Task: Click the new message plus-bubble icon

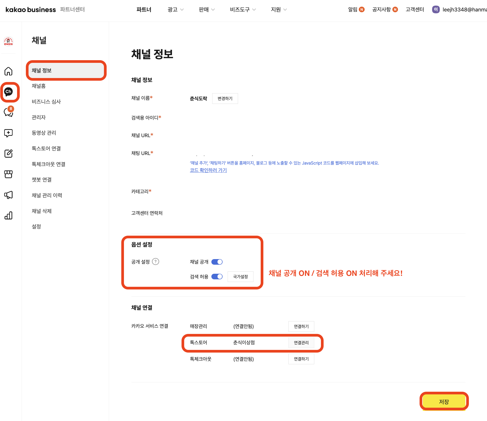Action: click(9, 133)
